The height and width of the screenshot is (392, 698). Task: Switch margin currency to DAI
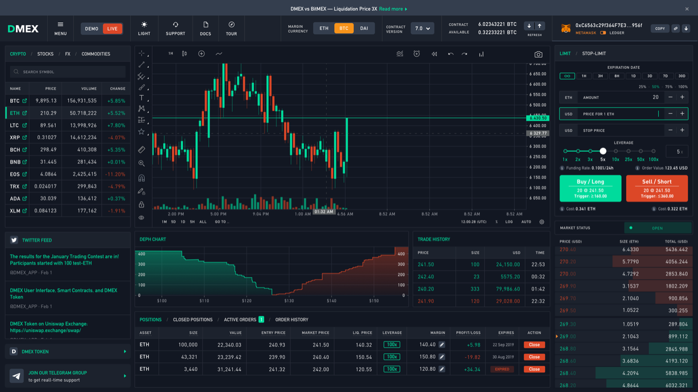[x=364, y=28]
